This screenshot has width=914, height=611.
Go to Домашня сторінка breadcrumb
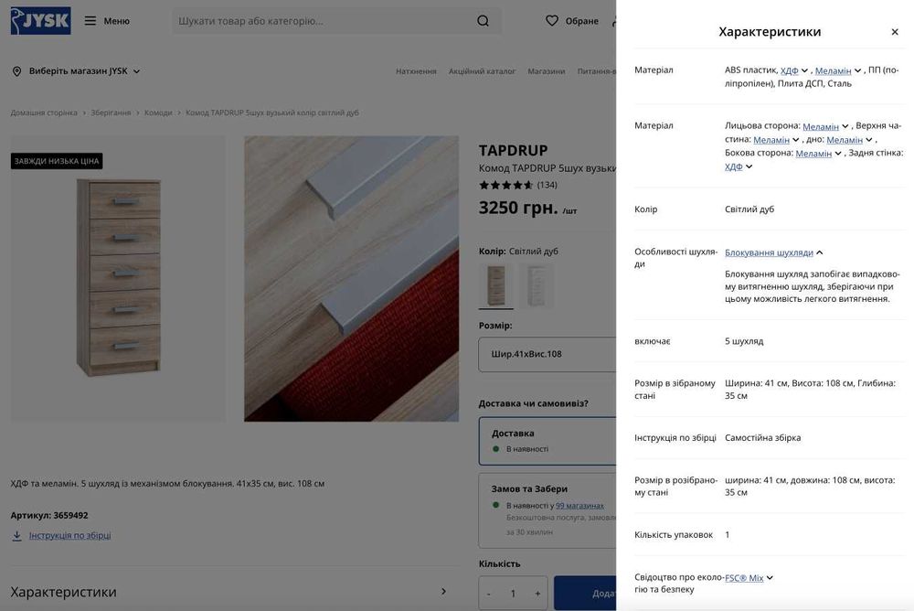click(x=44, y=113)
